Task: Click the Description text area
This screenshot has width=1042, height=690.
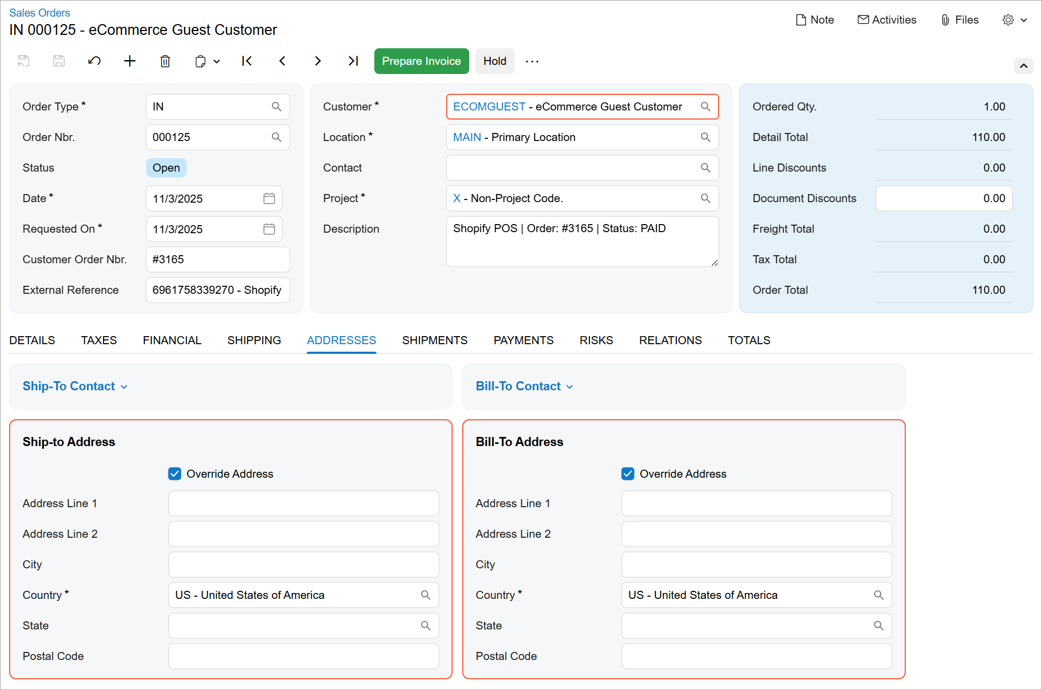Action: coord(582,241)
